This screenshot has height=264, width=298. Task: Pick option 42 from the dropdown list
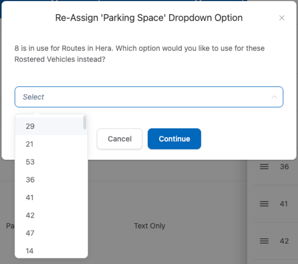[30, 215]
